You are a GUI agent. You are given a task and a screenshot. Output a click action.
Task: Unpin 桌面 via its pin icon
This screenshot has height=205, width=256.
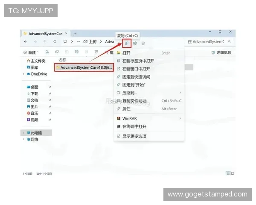(x=50, y=87)
